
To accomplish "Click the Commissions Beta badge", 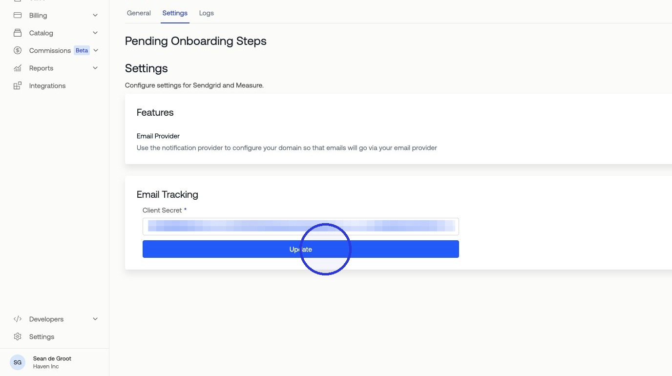I will pyautogui.click(x=82, y=50).
